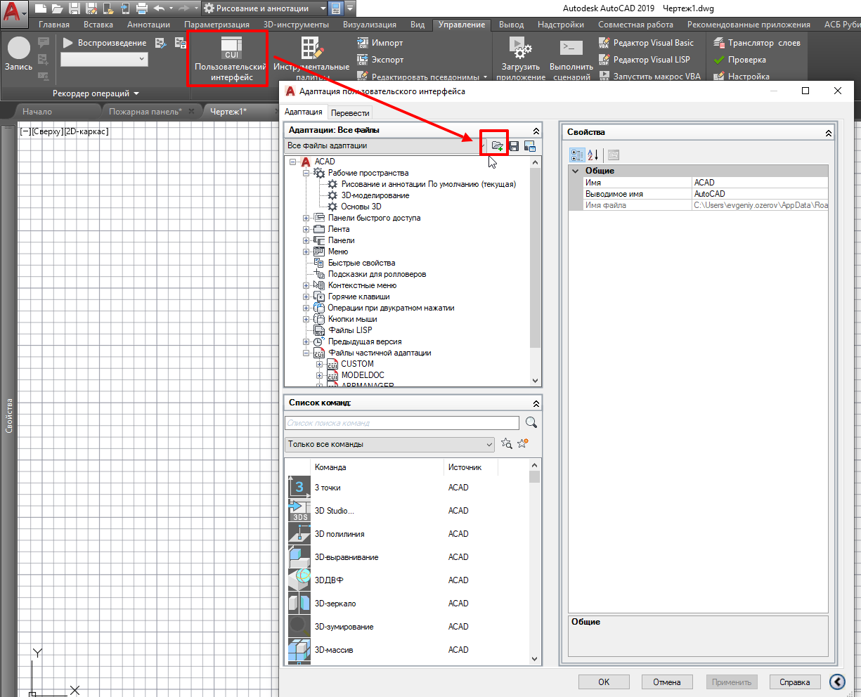Click Загрузить приложение in the ribbon
Viewport: 861px width, 697px height.
pyautogui.click(x=521, y=58)
